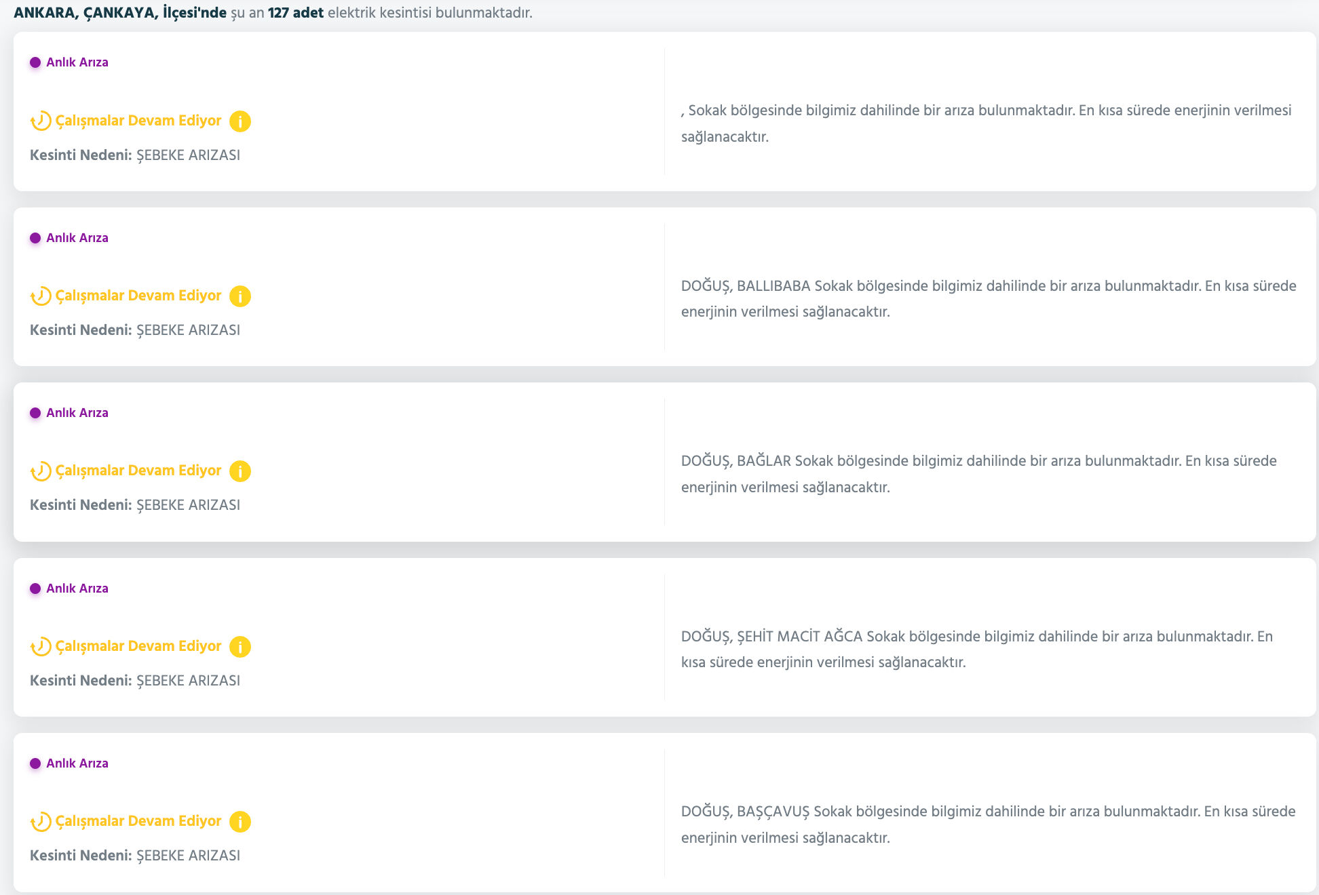Click info icon on the ŞEHİT MACİT AĞCA card

coord(240,647)
